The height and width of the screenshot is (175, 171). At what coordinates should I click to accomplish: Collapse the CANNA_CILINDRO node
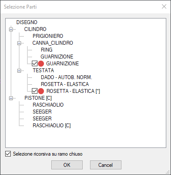(x=19, y=43)
